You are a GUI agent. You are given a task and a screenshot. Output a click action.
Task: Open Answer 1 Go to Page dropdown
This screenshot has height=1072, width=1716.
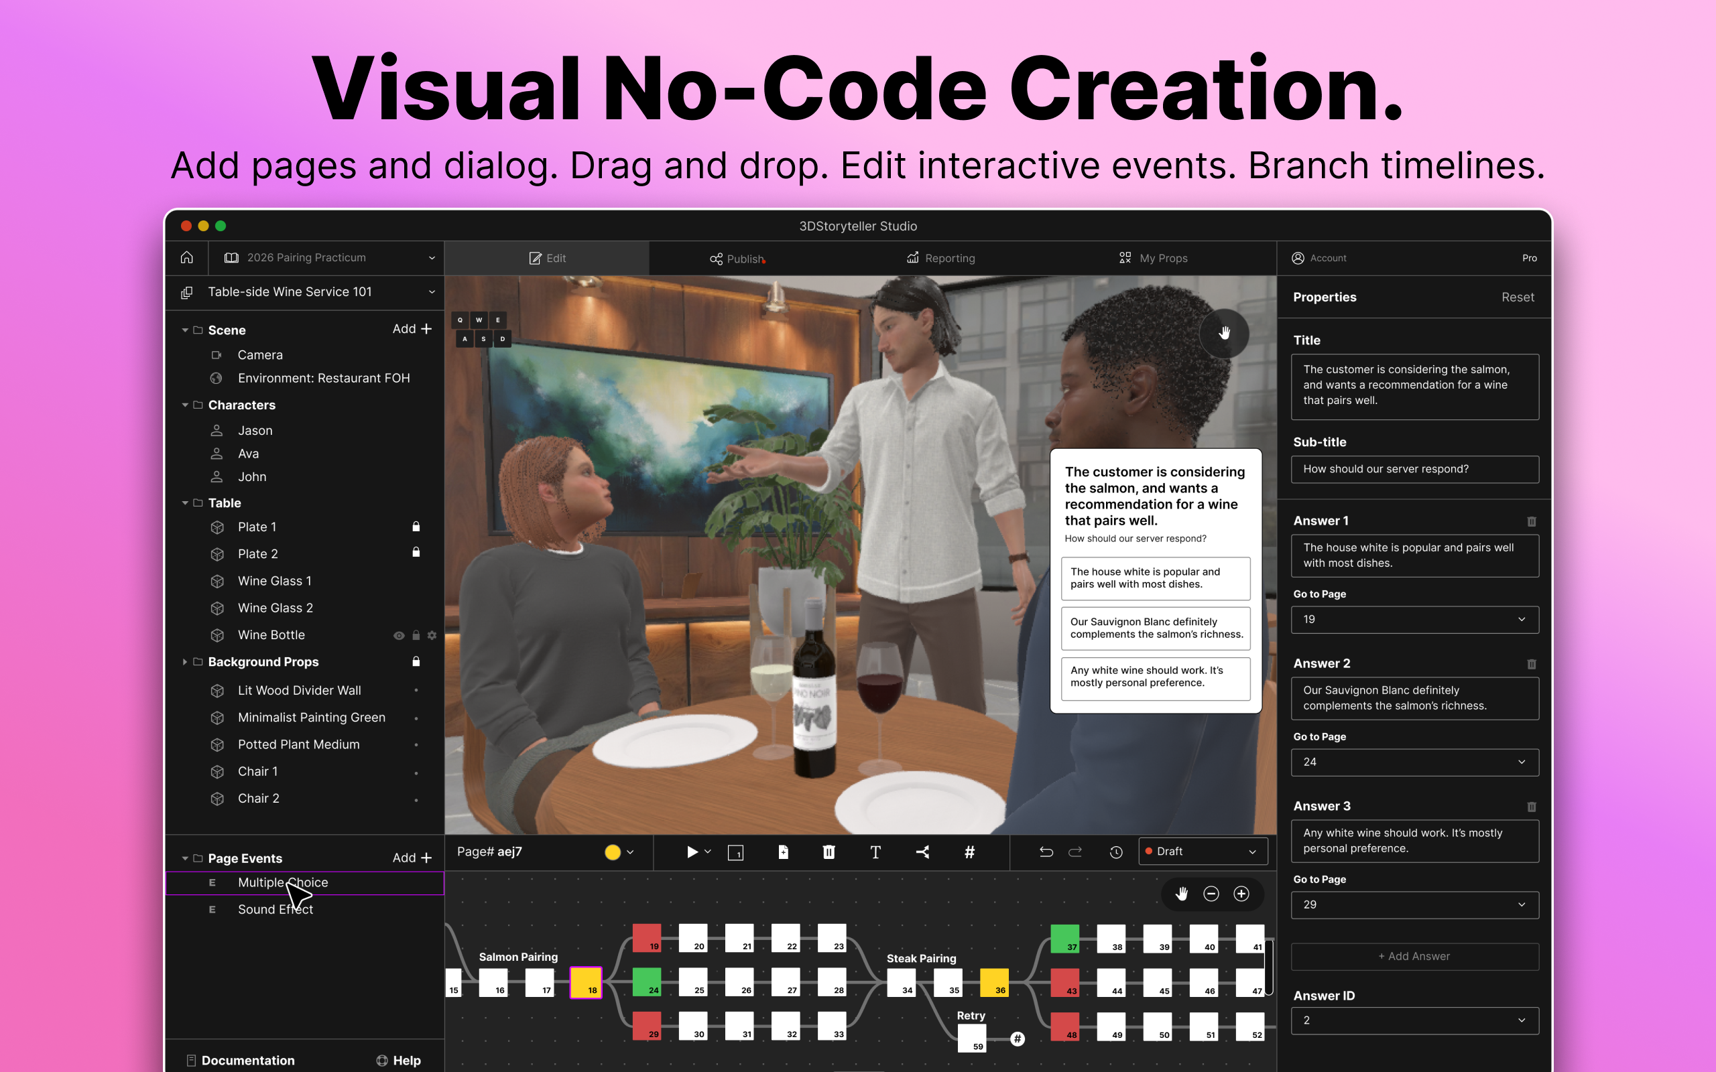(1414, 619)
